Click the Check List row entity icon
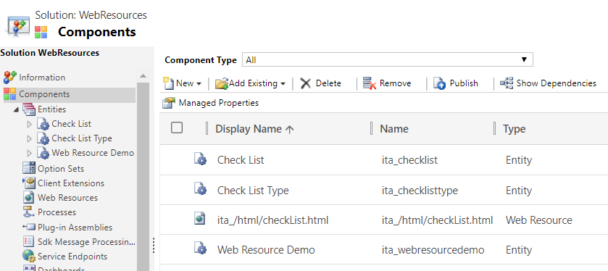 click(200, 159)
